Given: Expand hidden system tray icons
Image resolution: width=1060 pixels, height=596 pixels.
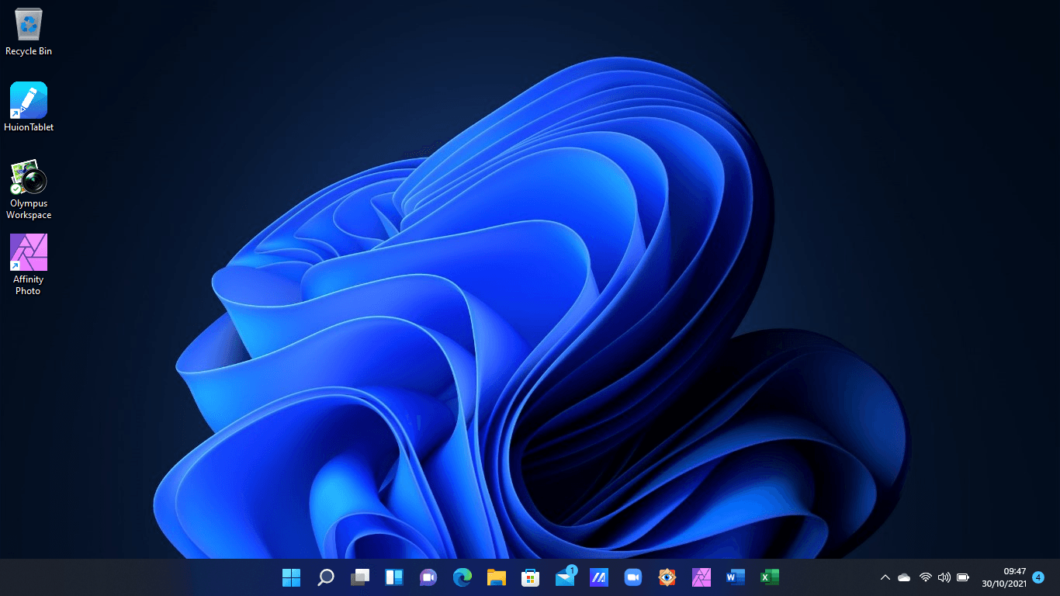Looking at the screenshot, I should click(885, 577).
